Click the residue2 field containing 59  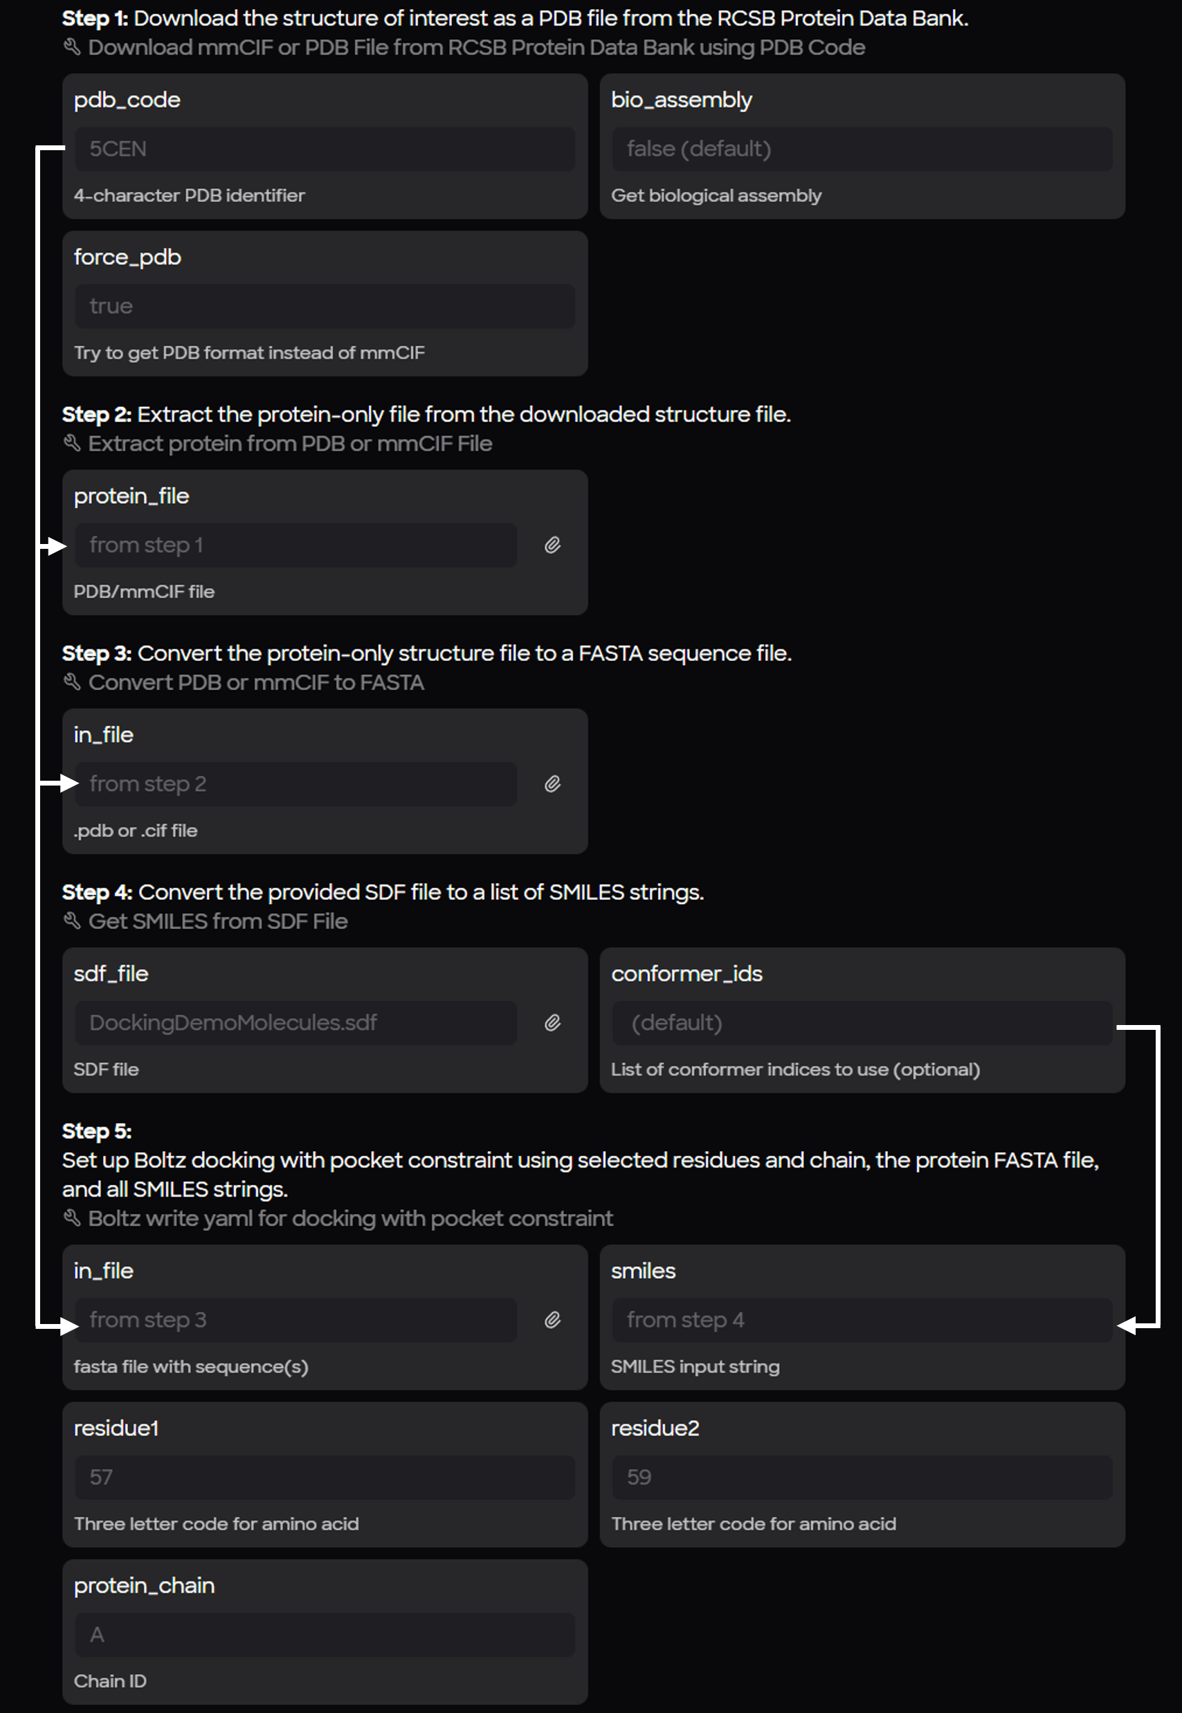tap(862, 1477)
